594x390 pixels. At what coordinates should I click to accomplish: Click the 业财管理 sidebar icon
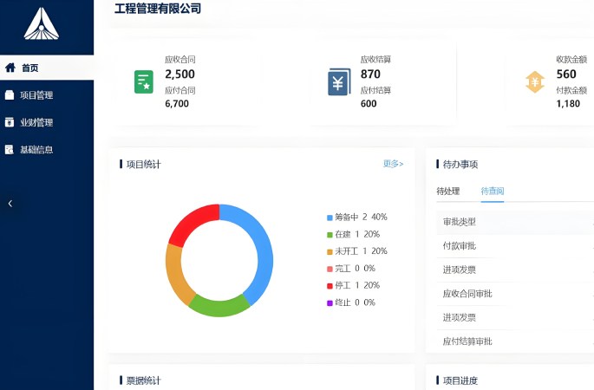coord(10,122)
